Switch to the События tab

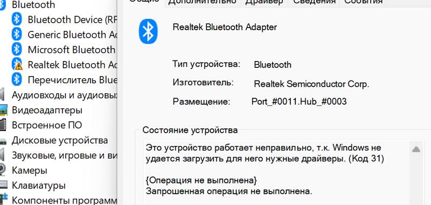click(363, 2)
